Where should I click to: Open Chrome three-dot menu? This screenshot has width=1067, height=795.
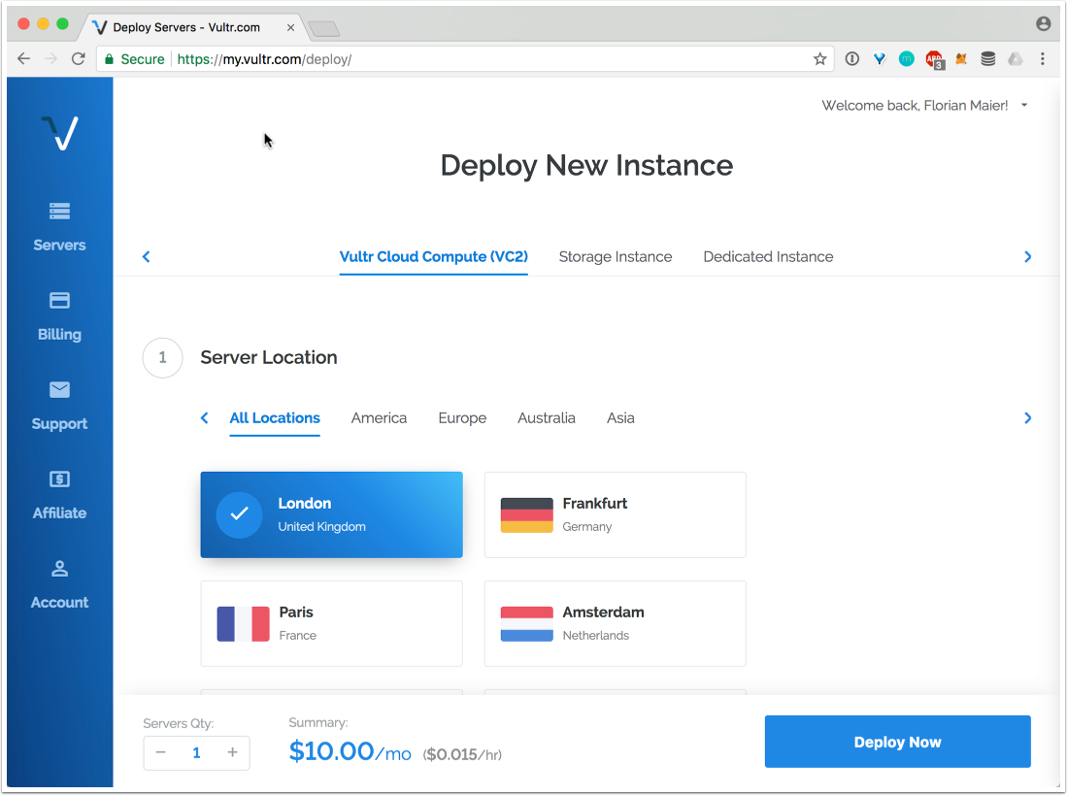click(1043, 59)
